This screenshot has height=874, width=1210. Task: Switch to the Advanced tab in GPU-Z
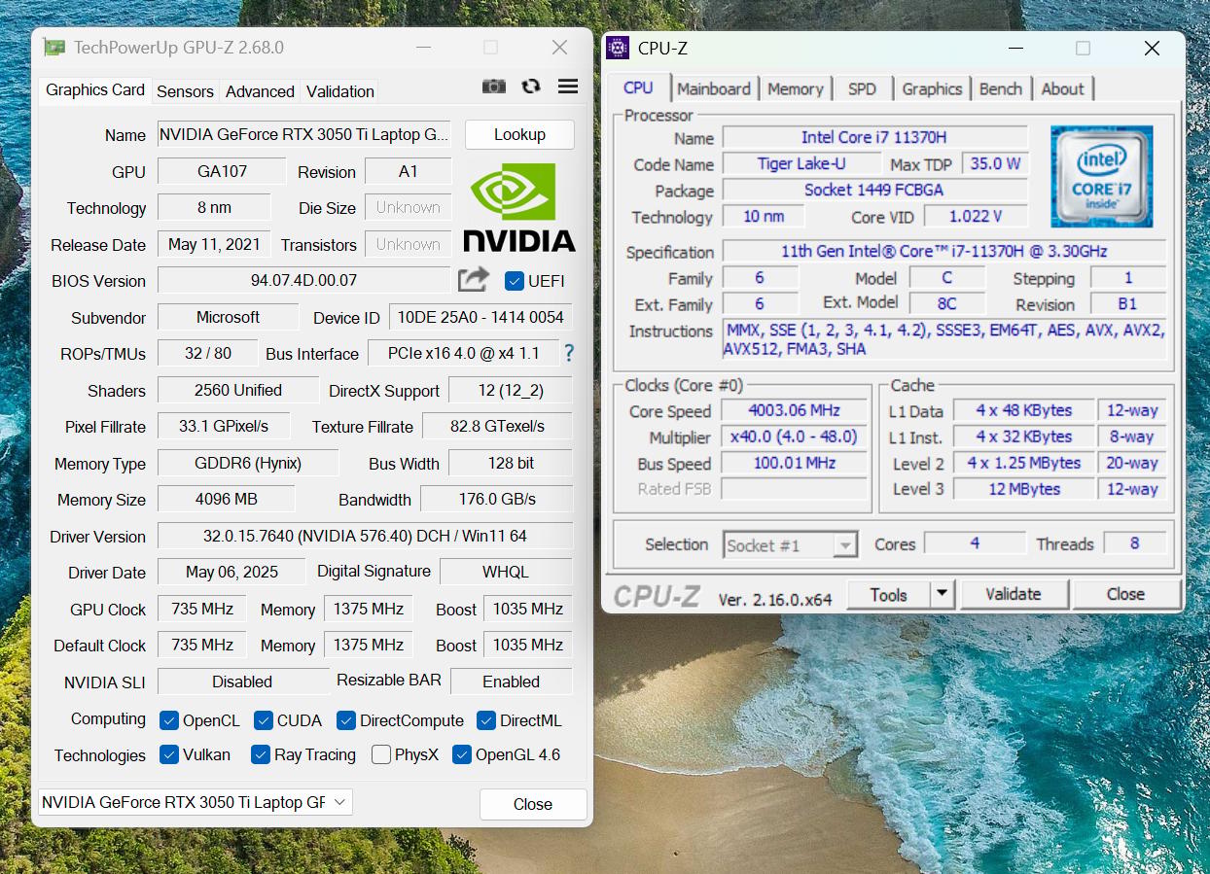(x=260, y=91)
